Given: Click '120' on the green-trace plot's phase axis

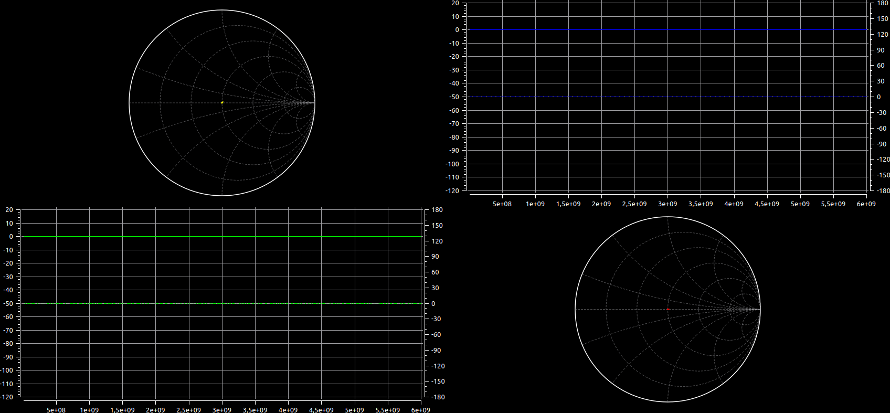Looking at the screenshot, I should [437, 241].
